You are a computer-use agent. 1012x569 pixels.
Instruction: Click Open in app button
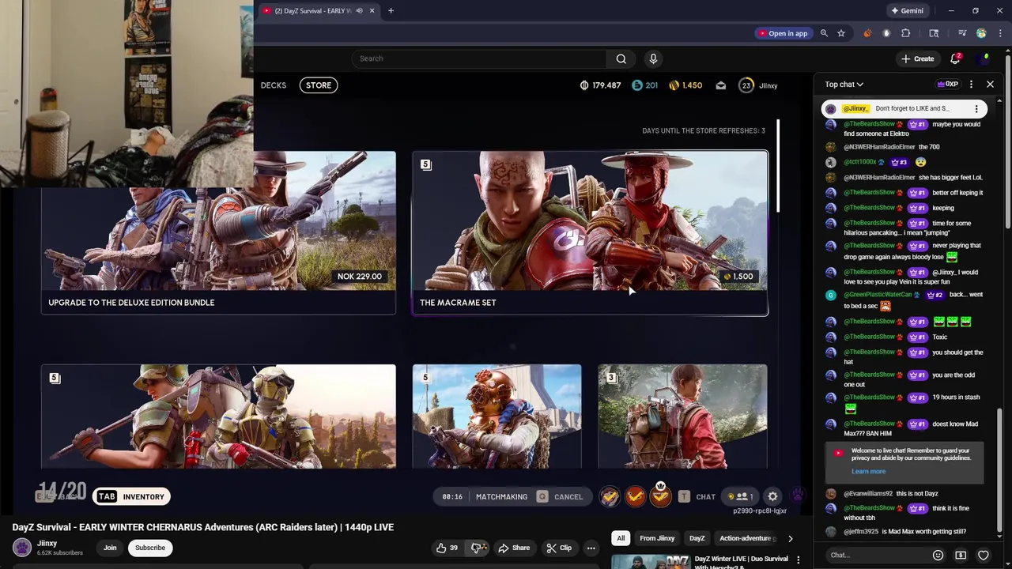pos(784,33)
